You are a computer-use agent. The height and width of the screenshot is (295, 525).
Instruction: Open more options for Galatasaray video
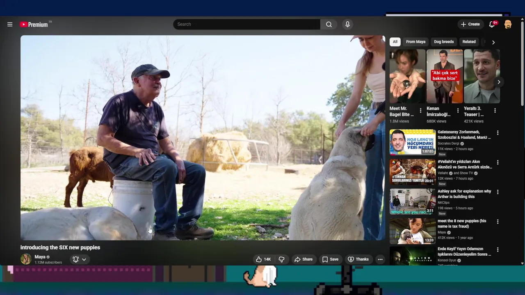point(498,133)
